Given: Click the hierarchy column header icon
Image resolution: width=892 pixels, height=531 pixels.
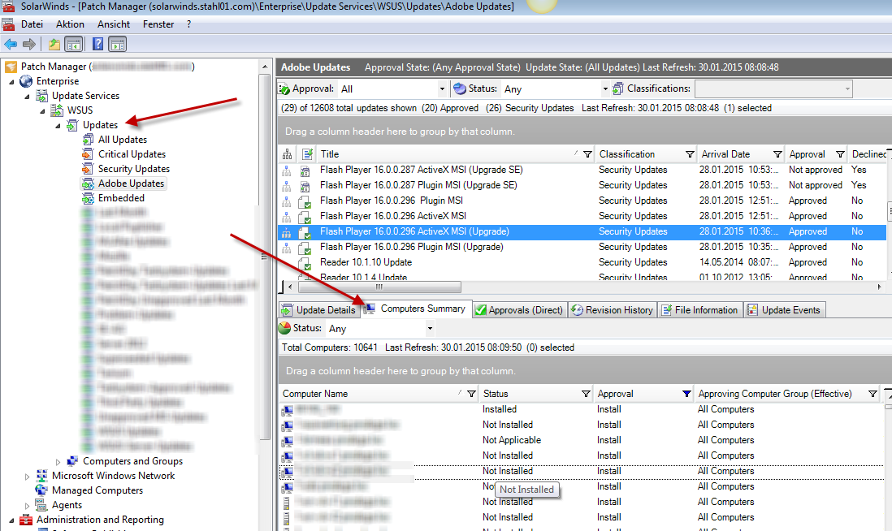Looking at the screenshot, I should pyautogui.click(x=288, y=154).
